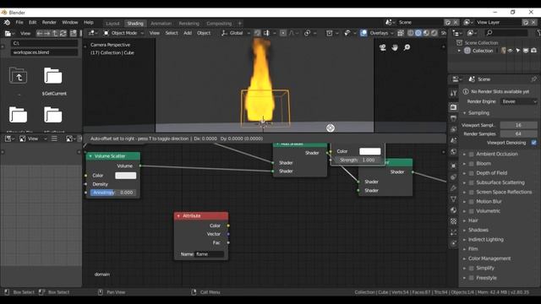Expand the Shadows panel
This screenshot has height=304, width=541.
(x=478, y=230)
